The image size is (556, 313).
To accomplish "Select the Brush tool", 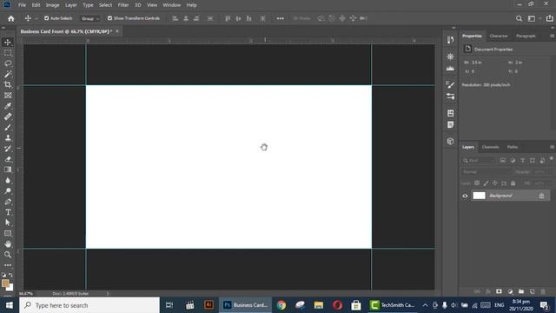I will (x=8, y=127).
